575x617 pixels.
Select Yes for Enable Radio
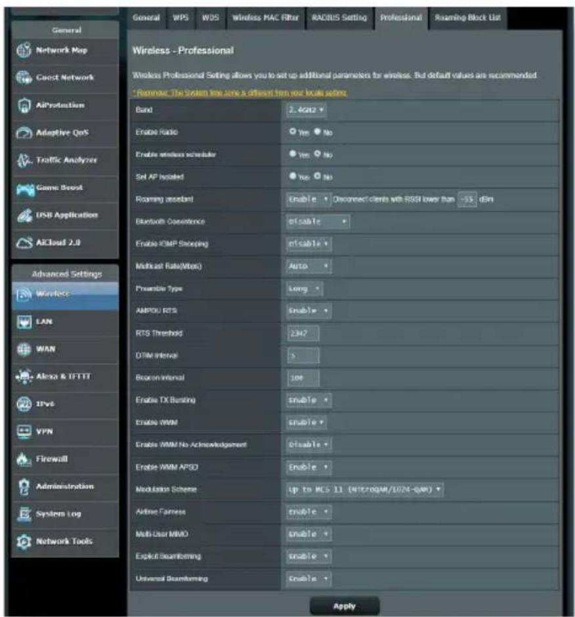[292, 131]
